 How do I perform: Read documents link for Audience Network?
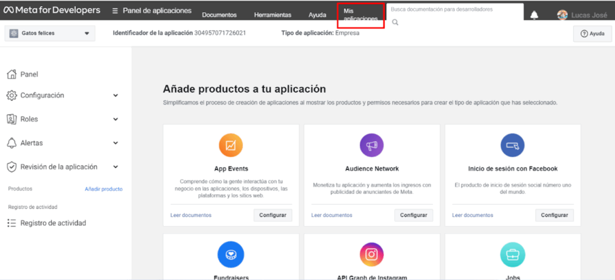(x=332, y=215)
